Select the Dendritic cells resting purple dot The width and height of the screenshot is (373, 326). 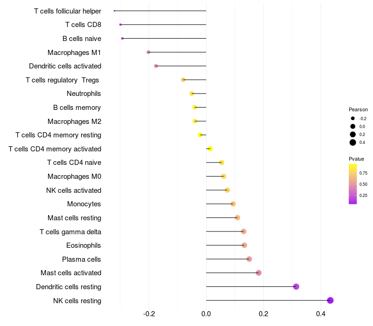296,286
